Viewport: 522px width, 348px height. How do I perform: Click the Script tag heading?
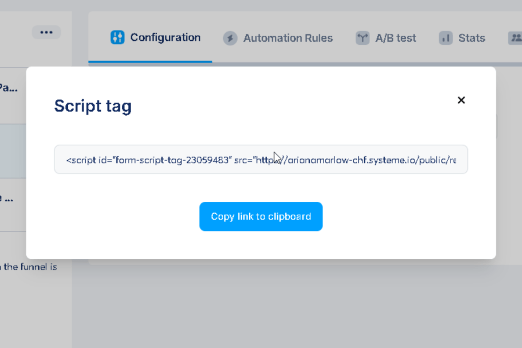92,106
